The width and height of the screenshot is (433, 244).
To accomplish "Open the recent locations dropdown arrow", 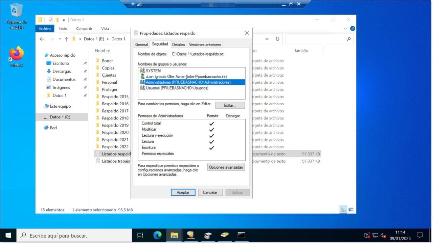I will 60,39.
